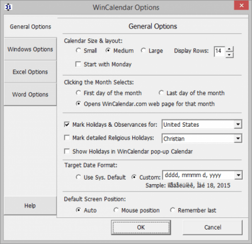Switch to General Options tab
The image size is (252, 244).
click(30, 26)
